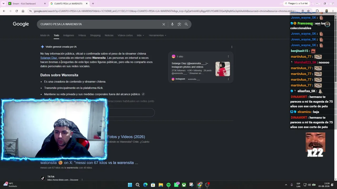The width and height of the screenshot is (337, 189).
Task: Submit search with the magnifier icon
Action: tap(186, 24)
